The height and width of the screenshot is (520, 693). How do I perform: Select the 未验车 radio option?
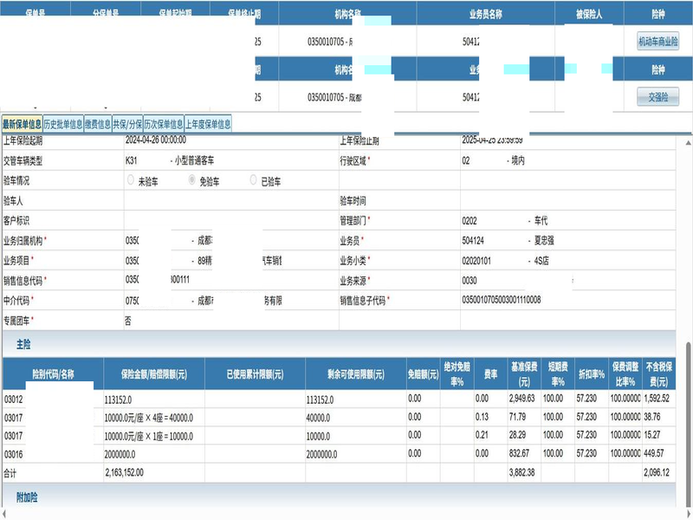[131, 181]
